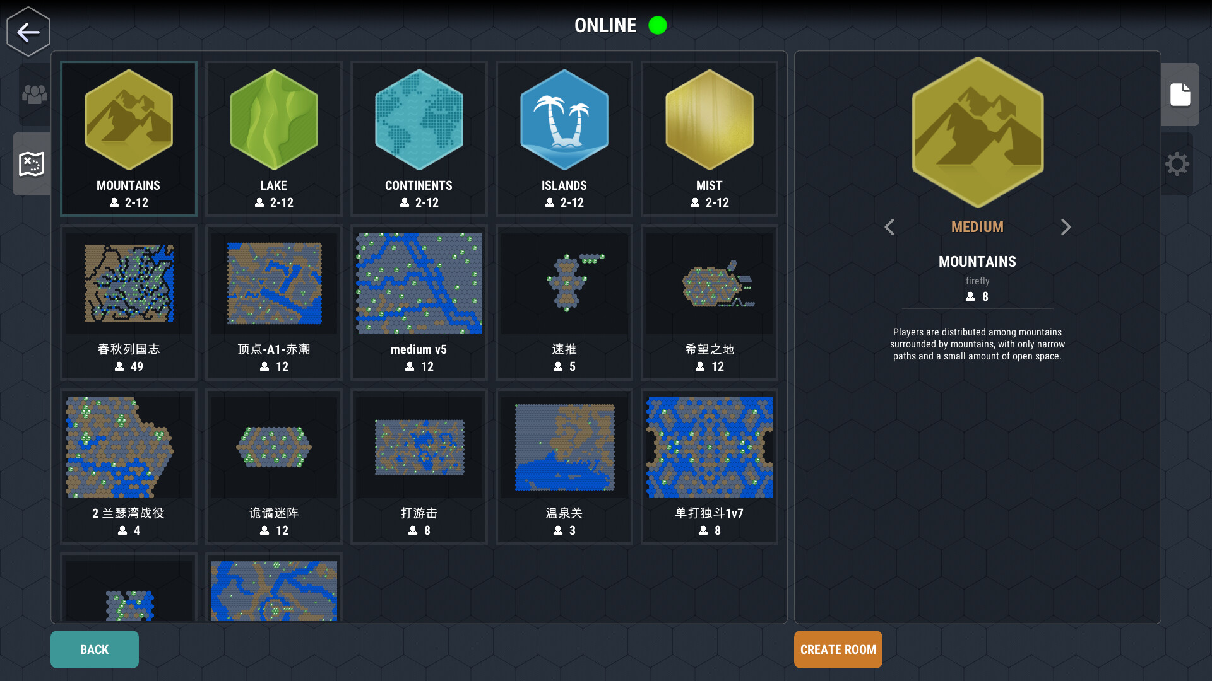
Task: Click the ONLINE status indicator
Action: (x=658, y=26)
